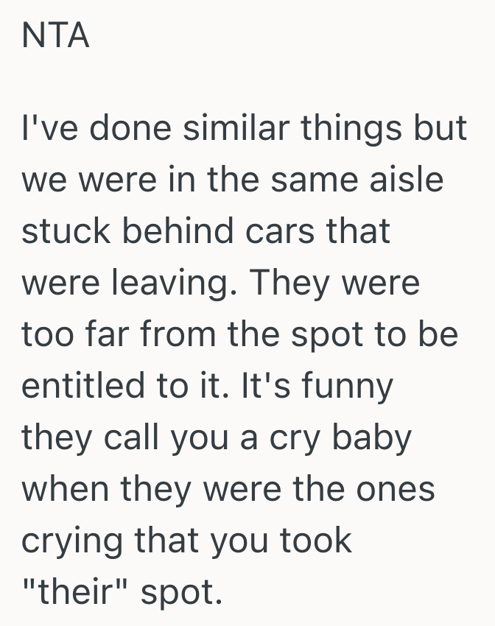Click the word "stuck" in the comment
This screenshot has width=495, height=626.
63,231
